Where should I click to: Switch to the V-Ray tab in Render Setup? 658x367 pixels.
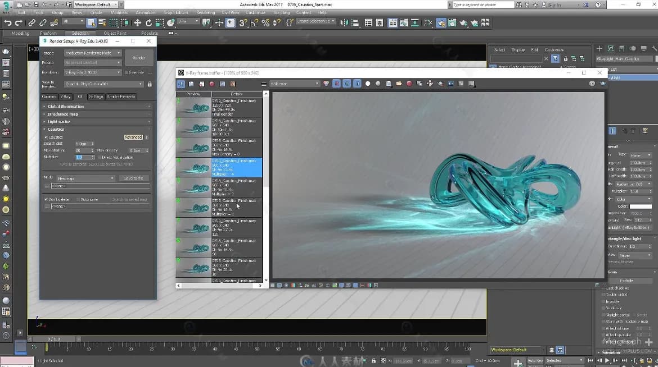click(65, 97)
